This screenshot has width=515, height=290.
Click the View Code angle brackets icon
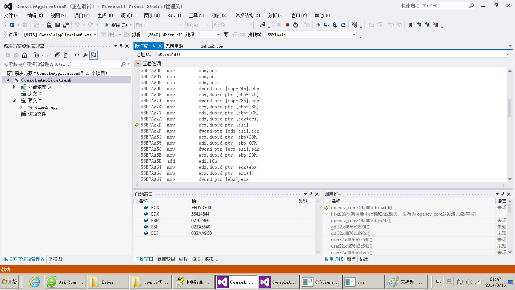[x=77, y=55]
